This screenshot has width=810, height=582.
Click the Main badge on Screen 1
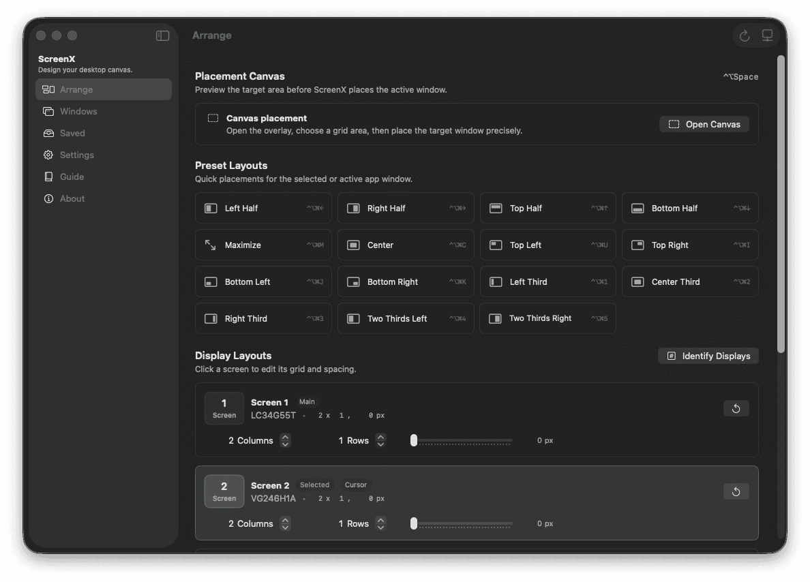pos(307,402)
